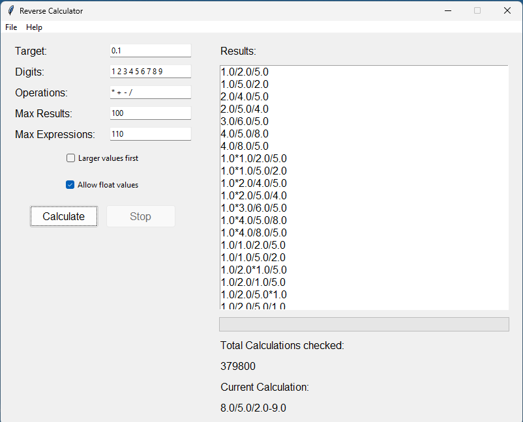Image resolution: width=523 pixels, height=422 pixels.
Task: Select result 4.0/5.0/8.0
Action: (x=245, y=134)
